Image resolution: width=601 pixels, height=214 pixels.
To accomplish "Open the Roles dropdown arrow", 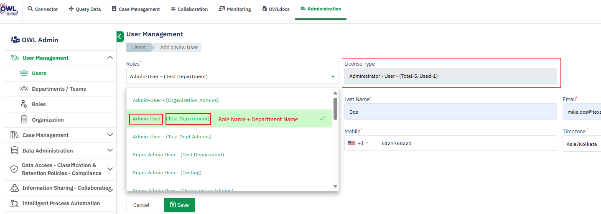I will click(x=333, y=76).
